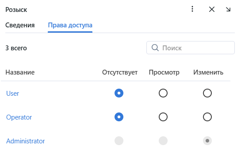The image size is (241, 161).
Task: Switch to the Сведения tab
Action: [x=20, y=25]
